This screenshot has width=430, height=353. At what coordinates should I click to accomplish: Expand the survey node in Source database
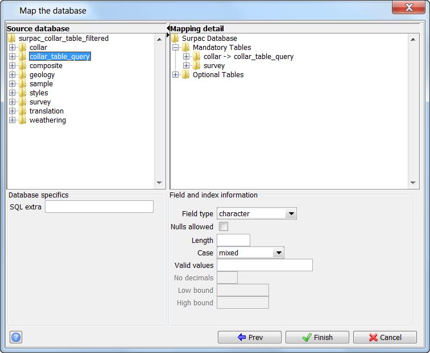pos(12,102)
